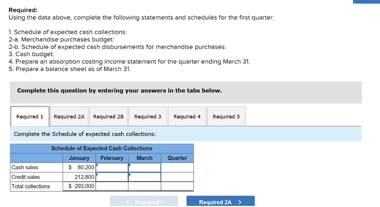The width and height of the screenshot is (380, 207).
Task: Click the right chevron on Required 2A button
Action: (240, 202)
